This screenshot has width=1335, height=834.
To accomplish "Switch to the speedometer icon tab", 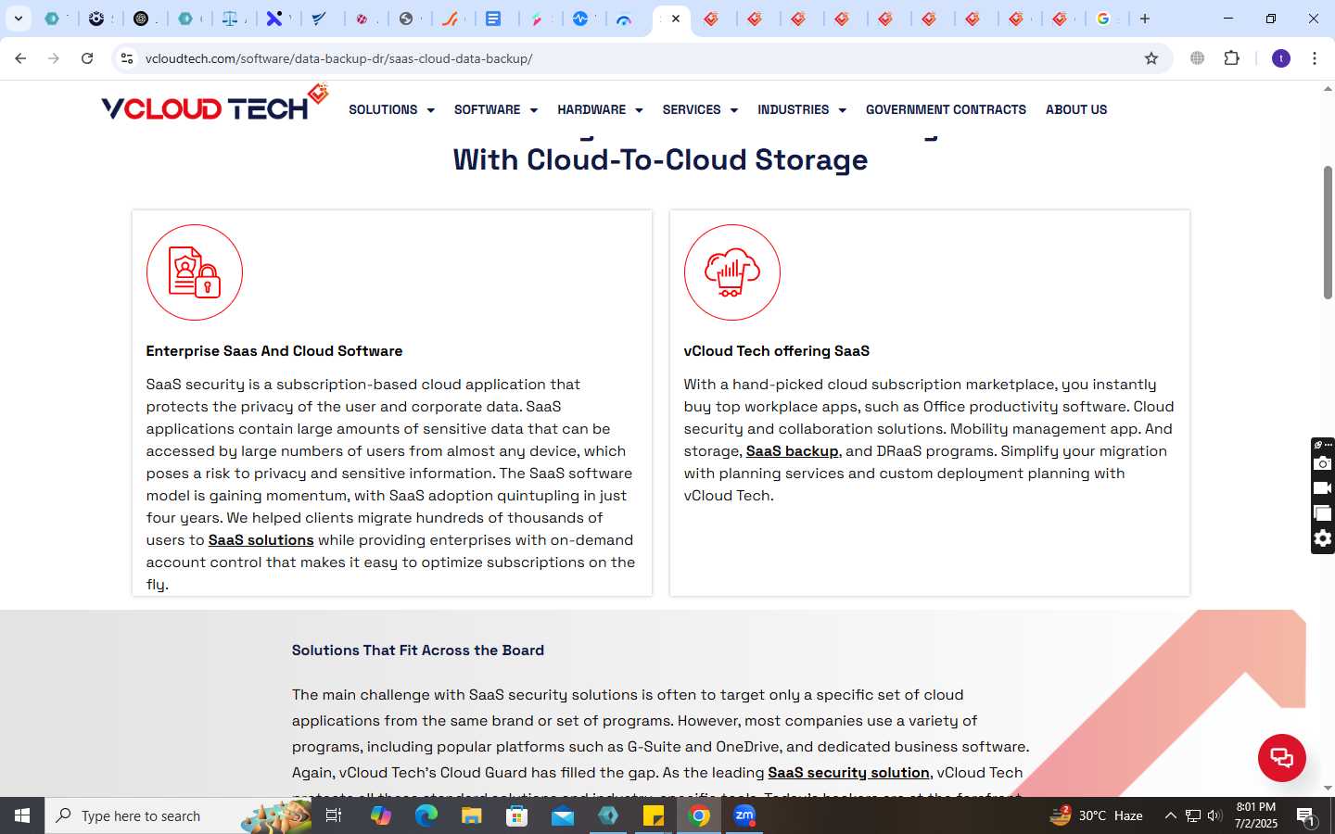I will point(625,19).
